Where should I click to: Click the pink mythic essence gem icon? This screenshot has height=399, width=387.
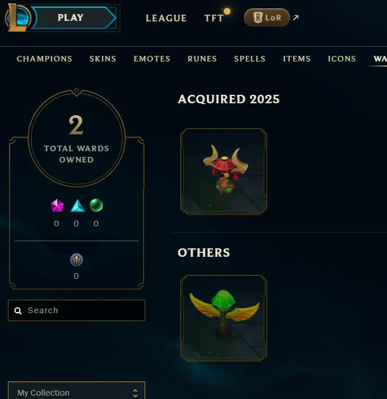coord(57,205)
